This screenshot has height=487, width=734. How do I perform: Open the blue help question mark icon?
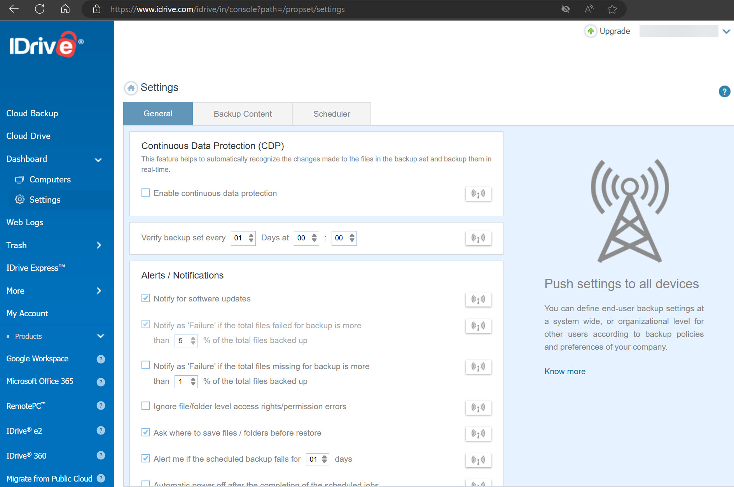724,91
